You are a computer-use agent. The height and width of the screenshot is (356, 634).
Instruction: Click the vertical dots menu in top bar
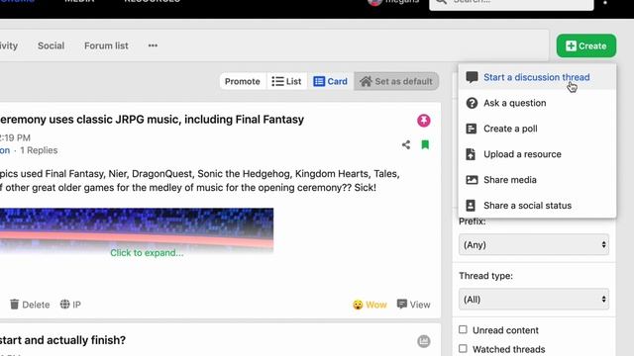(605, 2)
